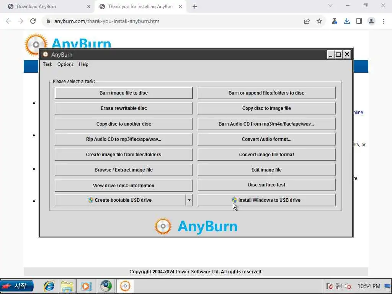Click Copy disc to image file
The width and height of the screenshot is (392, 294).
[266, 108]
